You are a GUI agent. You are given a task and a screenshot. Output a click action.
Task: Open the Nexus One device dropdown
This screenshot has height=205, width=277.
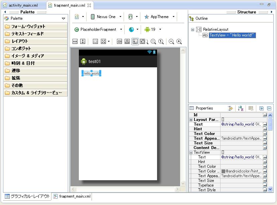point(121,17)
